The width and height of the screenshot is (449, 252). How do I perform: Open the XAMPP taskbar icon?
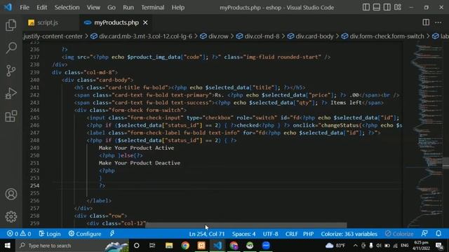[201, 246]
